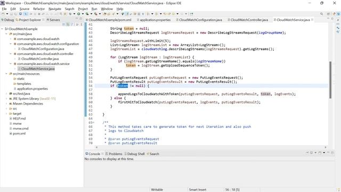Open the Window menu

pyautogui.click(x=107, y=9)
